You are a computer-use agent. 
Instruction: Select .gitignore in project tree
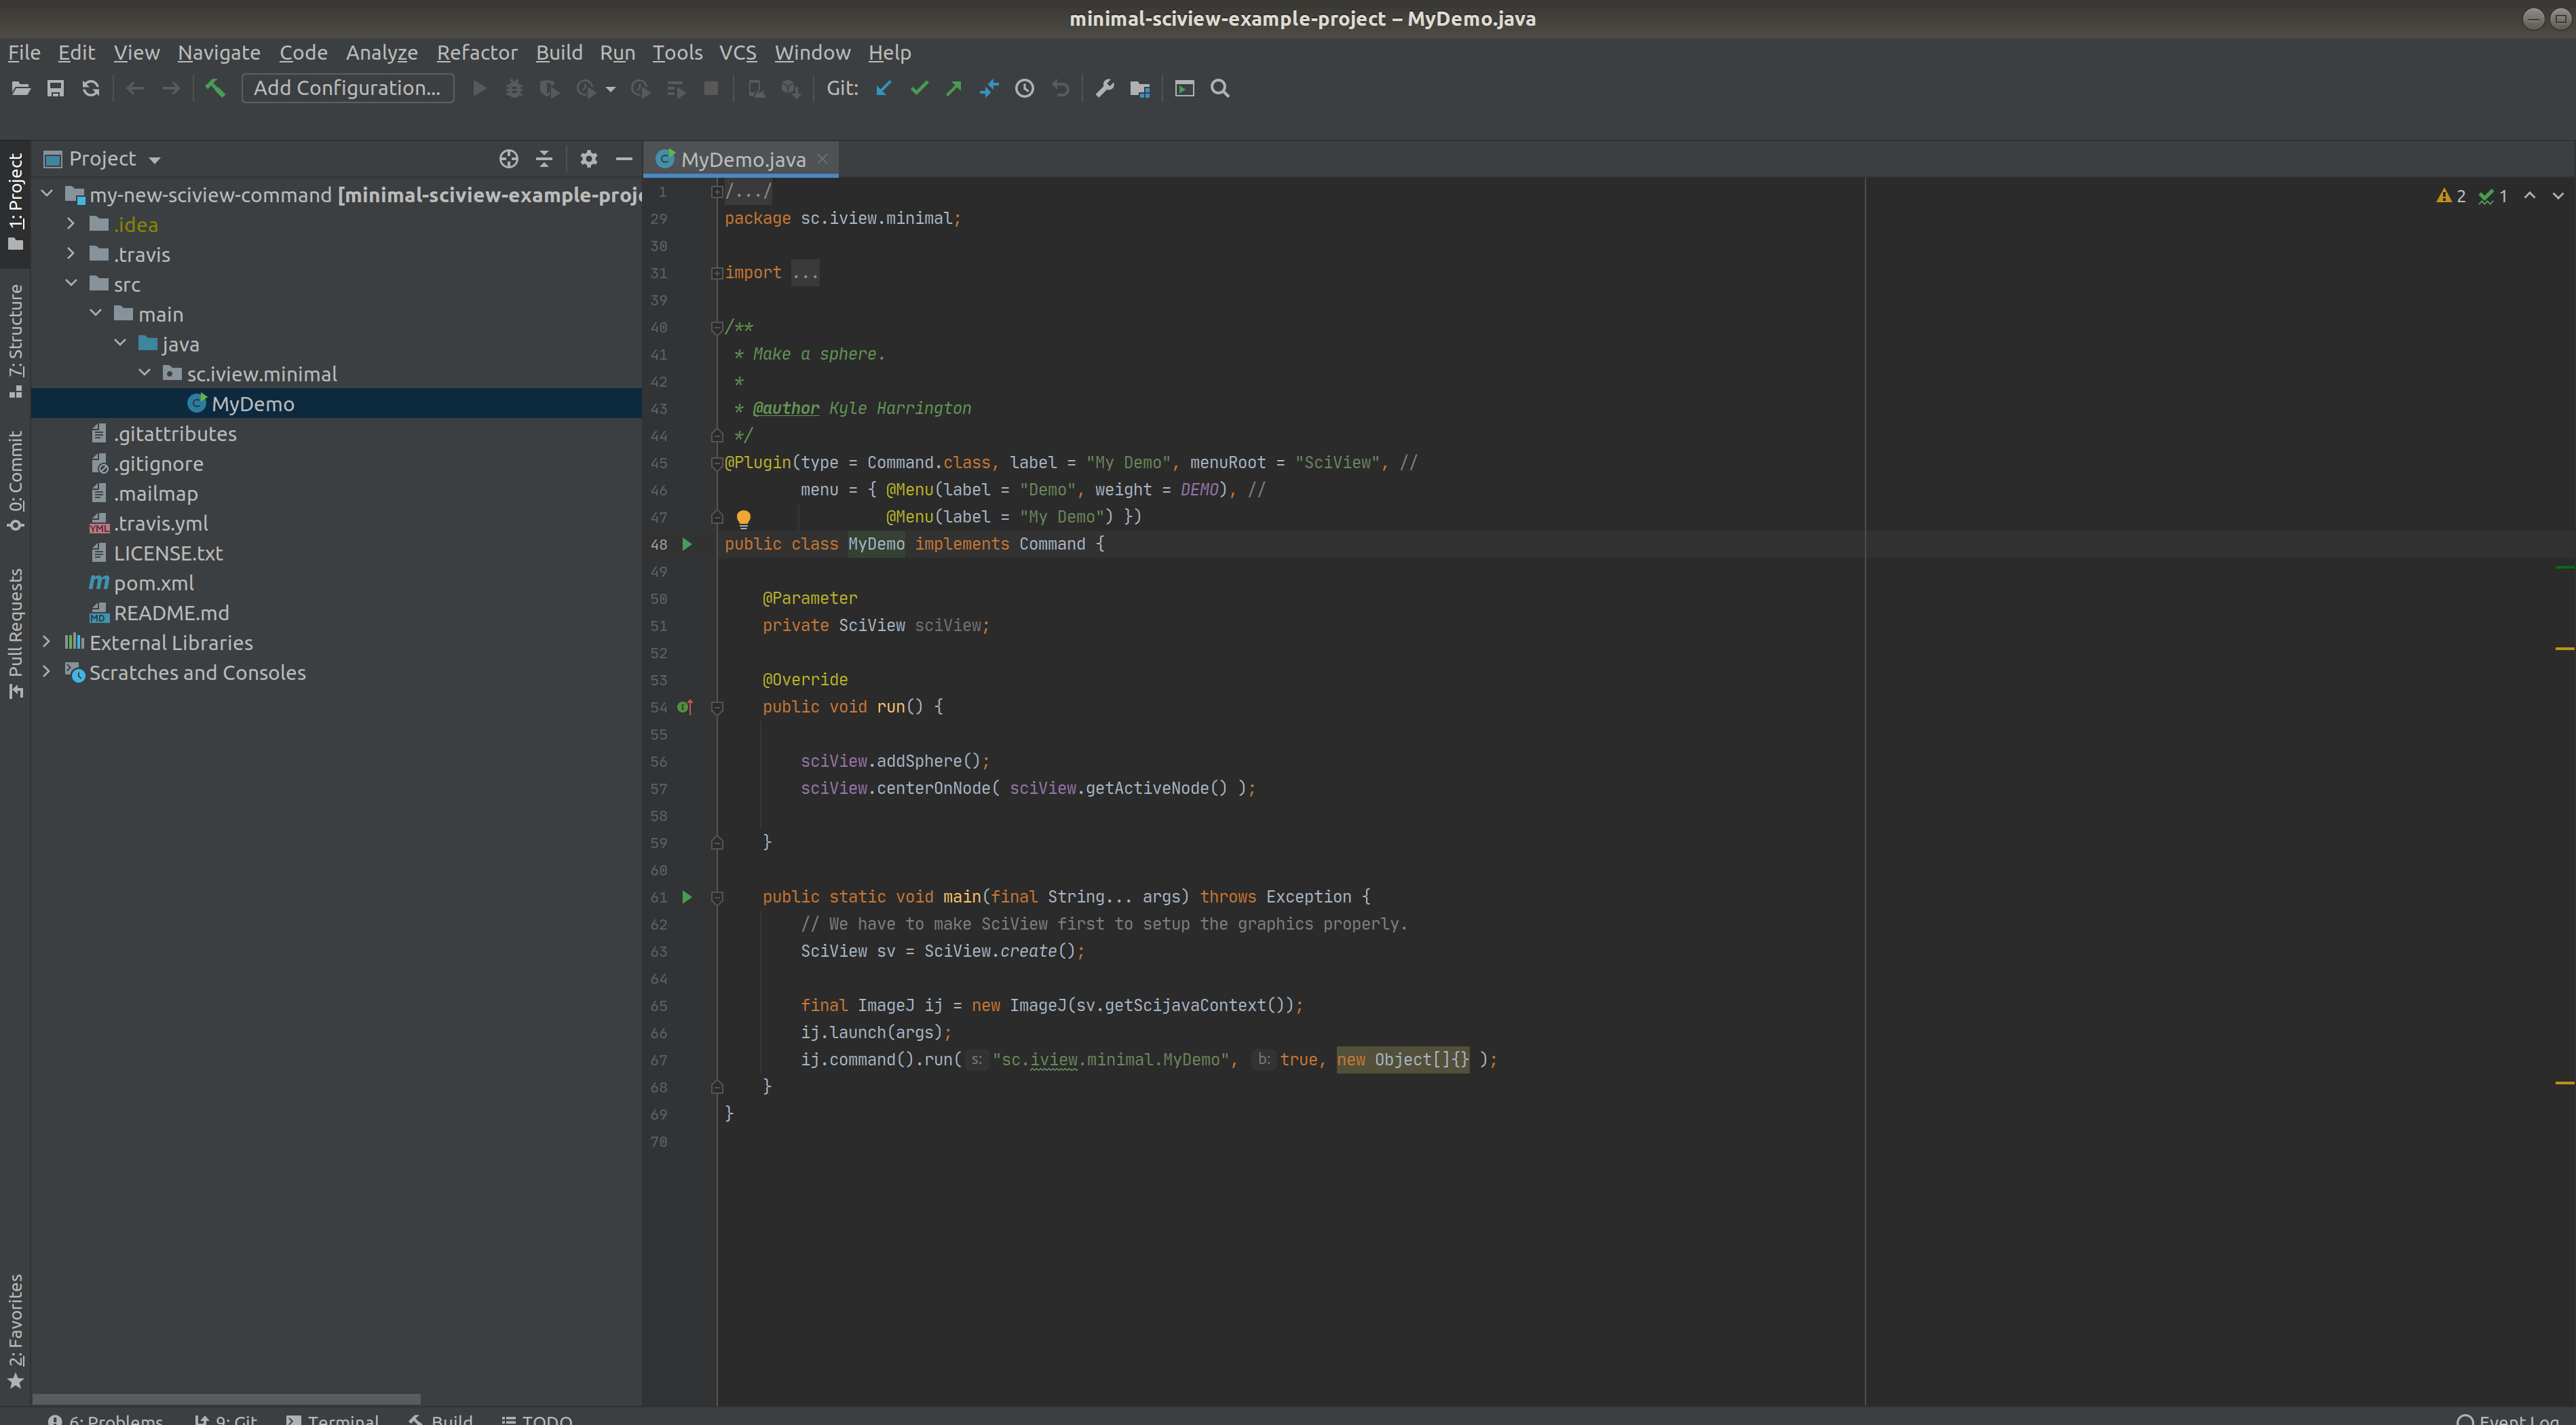(158, 463)
